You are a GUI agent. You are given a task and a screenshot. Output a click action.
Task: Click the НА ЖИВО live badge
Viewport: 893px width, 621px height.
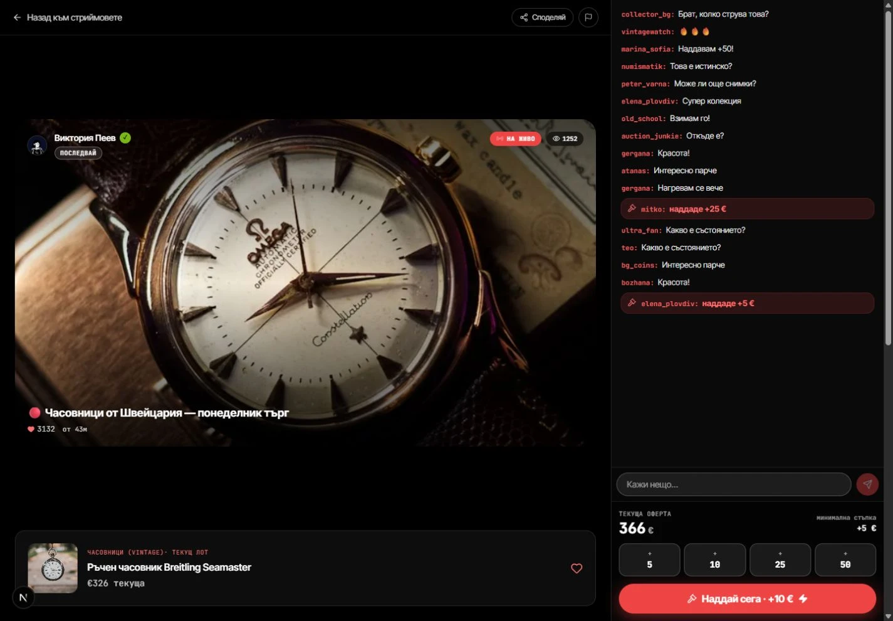[516, 139]
